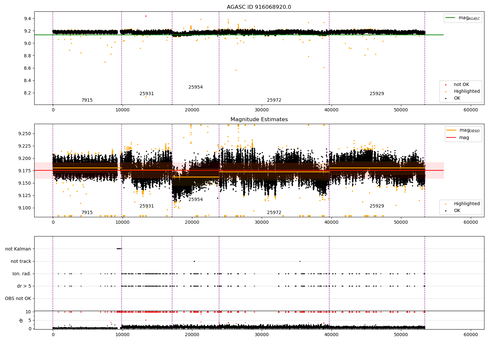
Task: Click the 9.200 y-axis tick label
Action: click(x=25, y=158)
